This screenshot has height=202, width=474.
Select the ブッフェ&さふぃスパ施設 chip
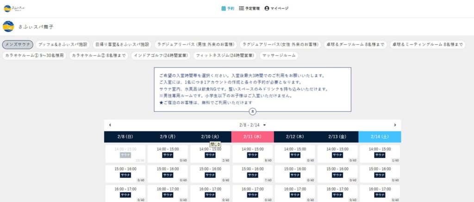62,45
